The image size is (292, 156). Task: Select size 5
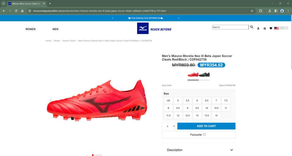coord(178,100)
